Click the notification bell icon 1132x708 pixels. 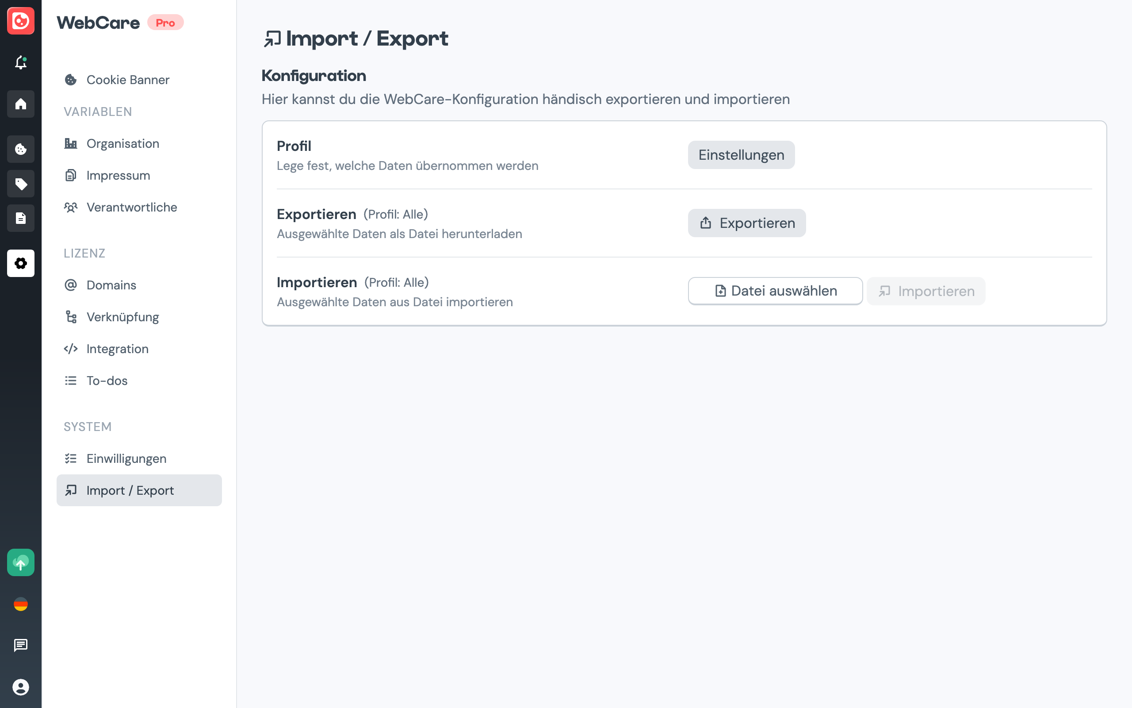click(21, 62)
